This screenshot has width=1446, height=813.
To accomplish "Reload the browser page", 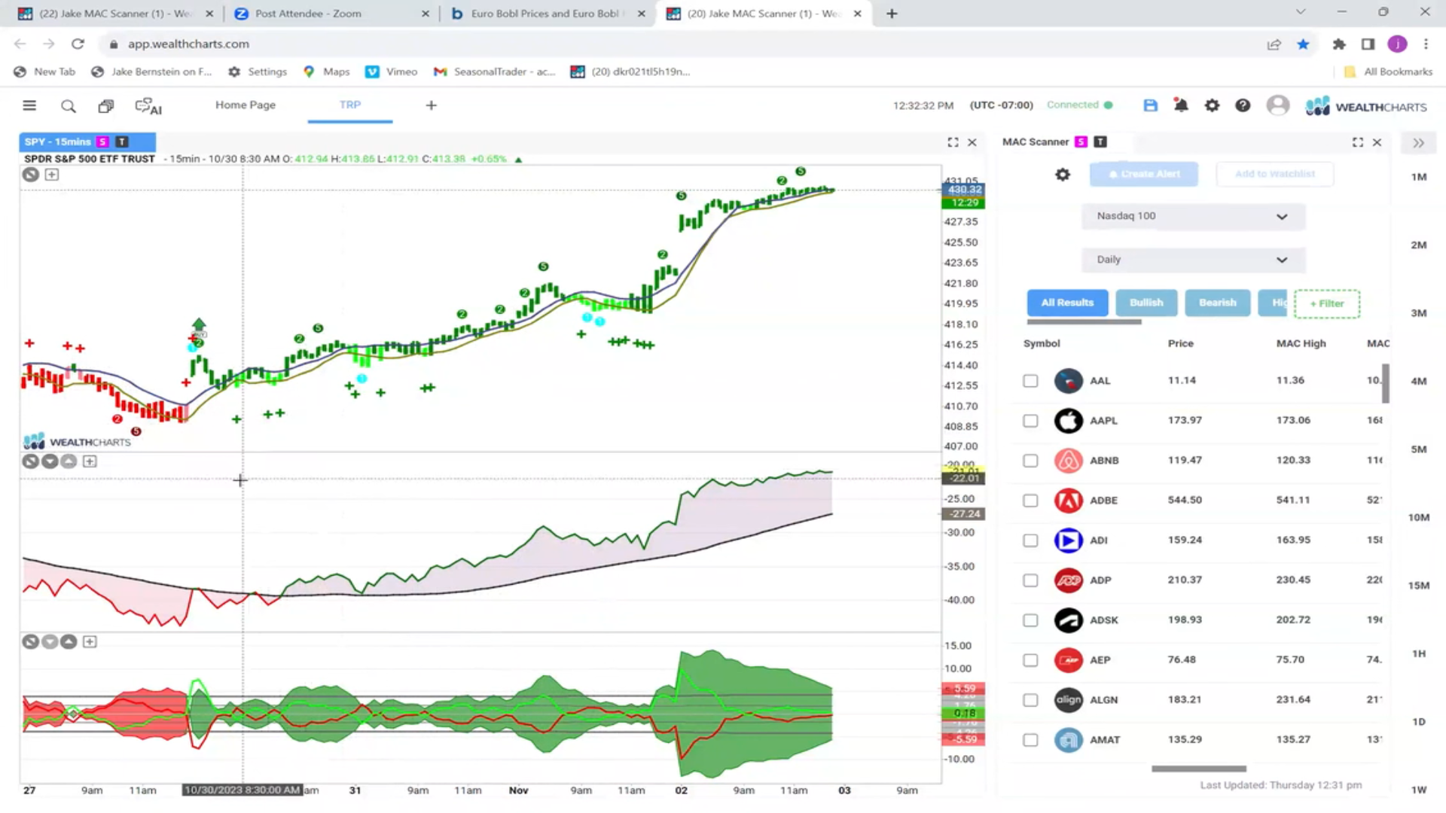I will coord(78,44).
